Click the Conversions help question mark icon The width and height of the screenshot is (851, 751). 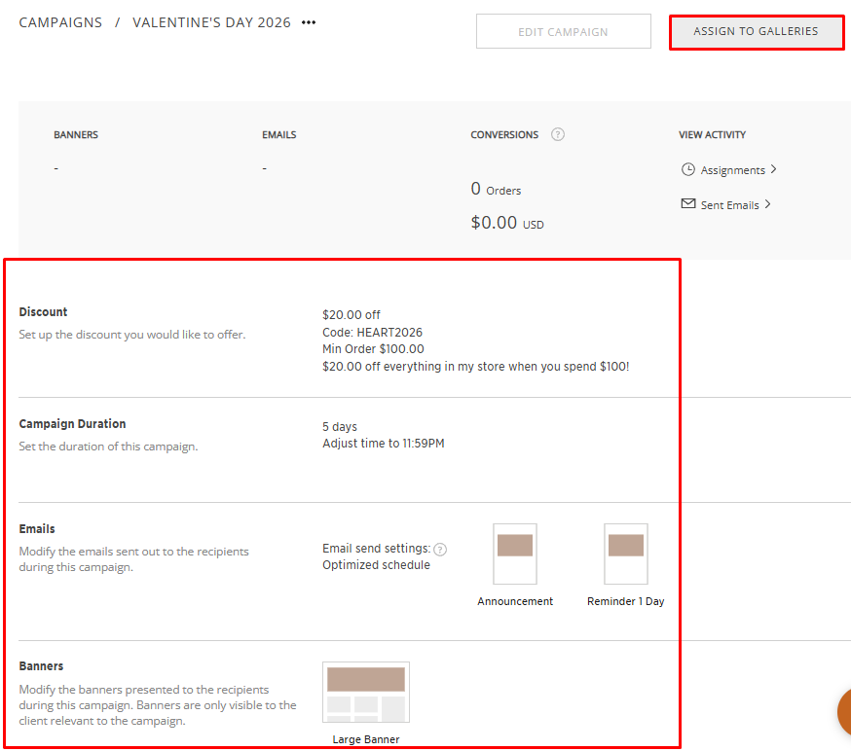[x=558, y=135]
